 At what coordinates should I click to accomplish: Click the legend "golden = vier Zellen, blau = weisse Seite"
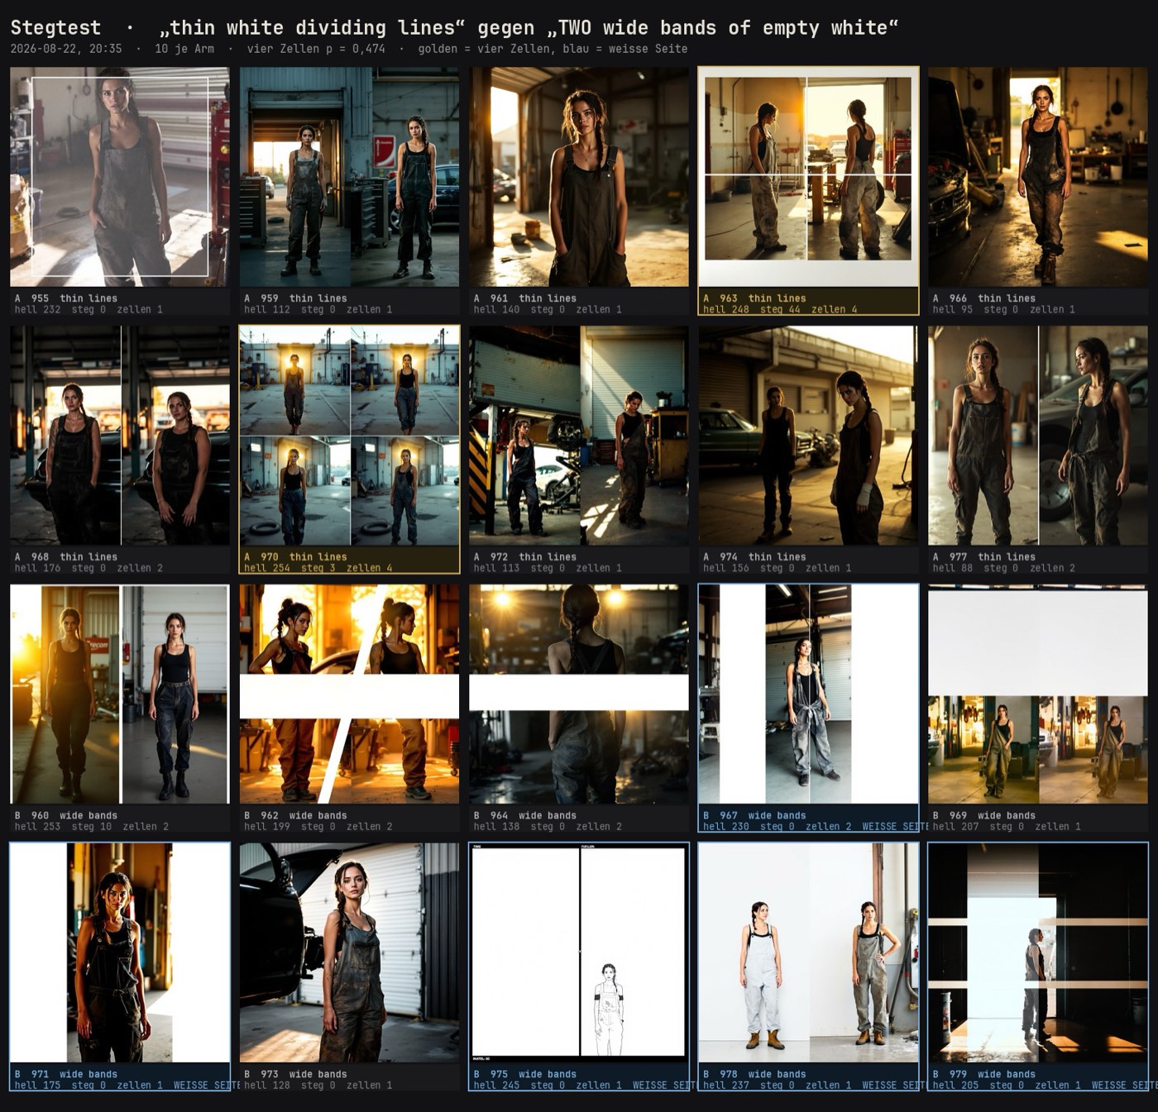click(553, 49)
